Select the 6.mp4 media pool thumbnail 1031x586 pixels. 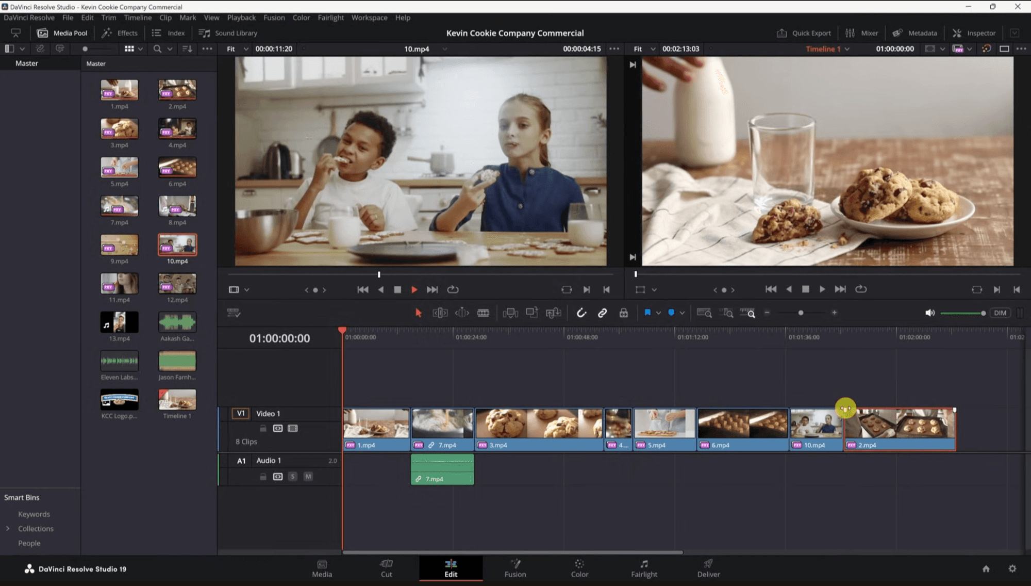[x=177, y=168]
